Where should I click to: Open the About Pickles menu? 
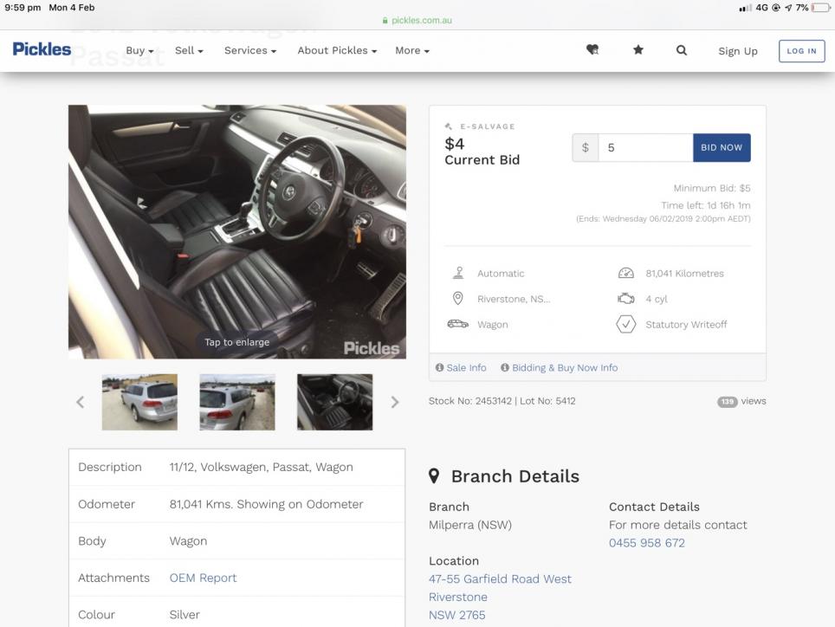pyautogui.click(x=337, y=50)
